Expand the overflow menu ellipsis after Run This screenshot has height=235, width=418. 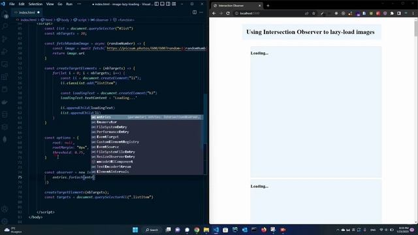79,4
